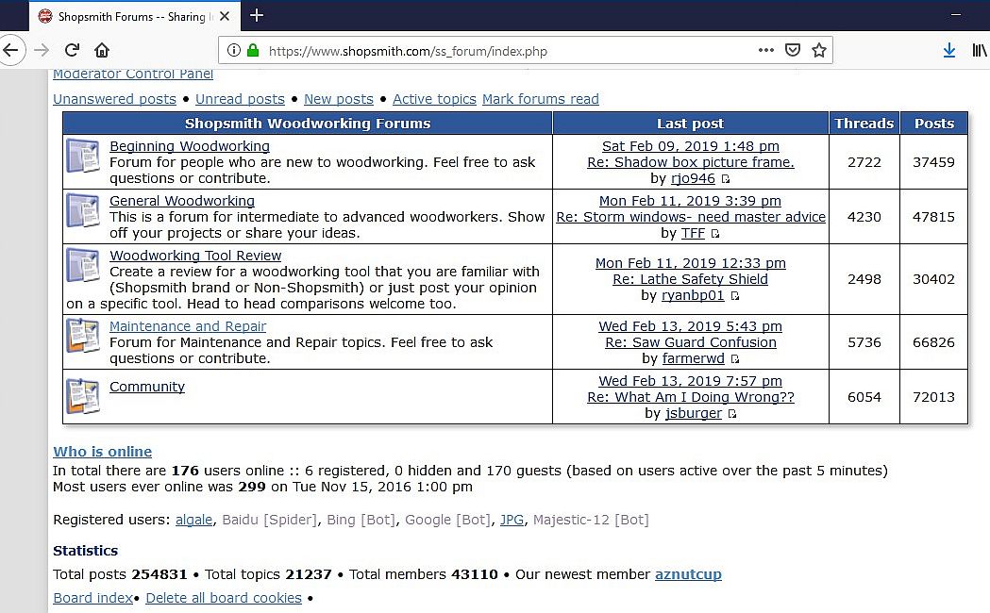The width and height of the screenshot is (990, 613).
Task: View latest post icon next to jsburger
Action: pos(731,414)
